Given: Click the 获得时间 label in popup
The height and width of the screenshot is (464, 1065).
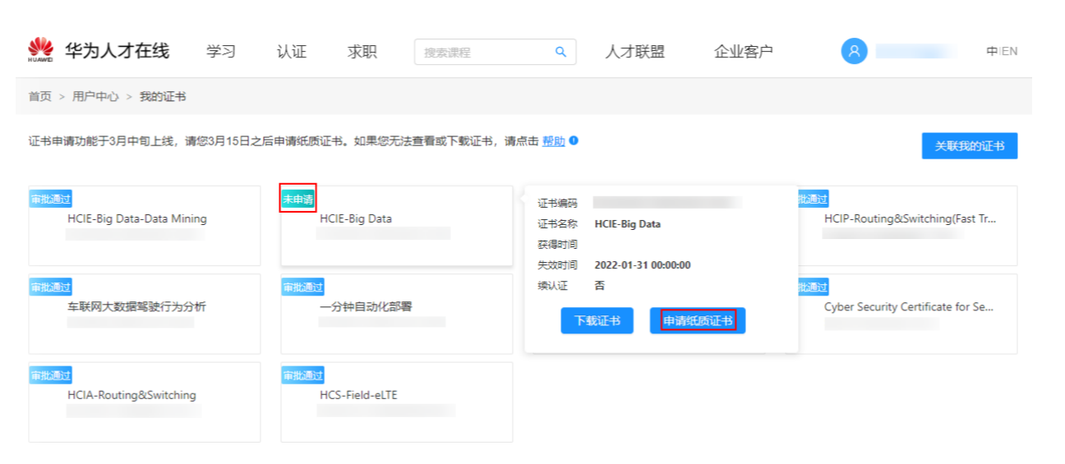Looking at the screenshot, I should point(558,245).
